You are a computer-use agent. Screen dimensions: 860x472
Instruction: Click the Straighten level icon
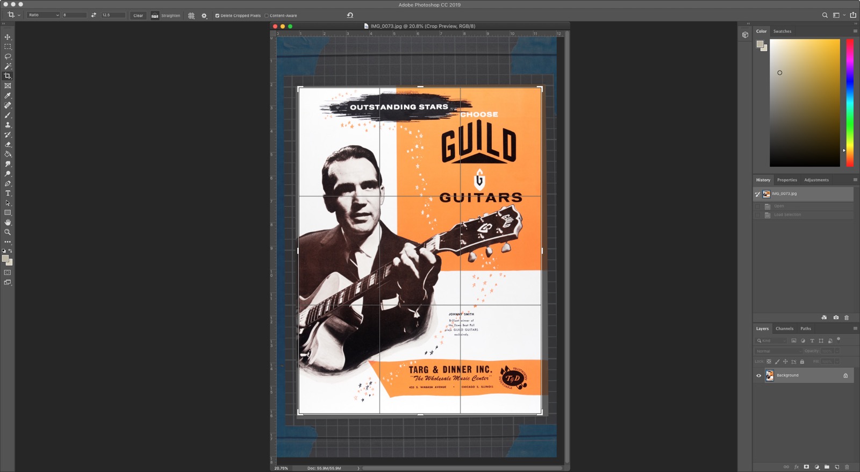pyautogui.click(x=155, y=16)
